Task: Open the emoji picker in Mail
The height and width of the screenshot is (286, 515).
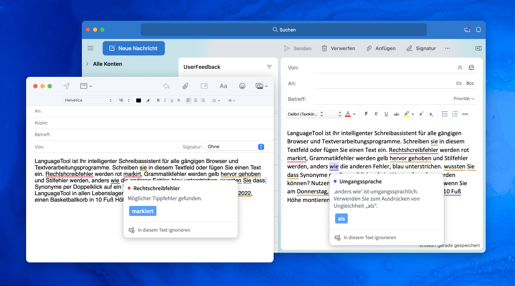Action: tap(242, 86)
